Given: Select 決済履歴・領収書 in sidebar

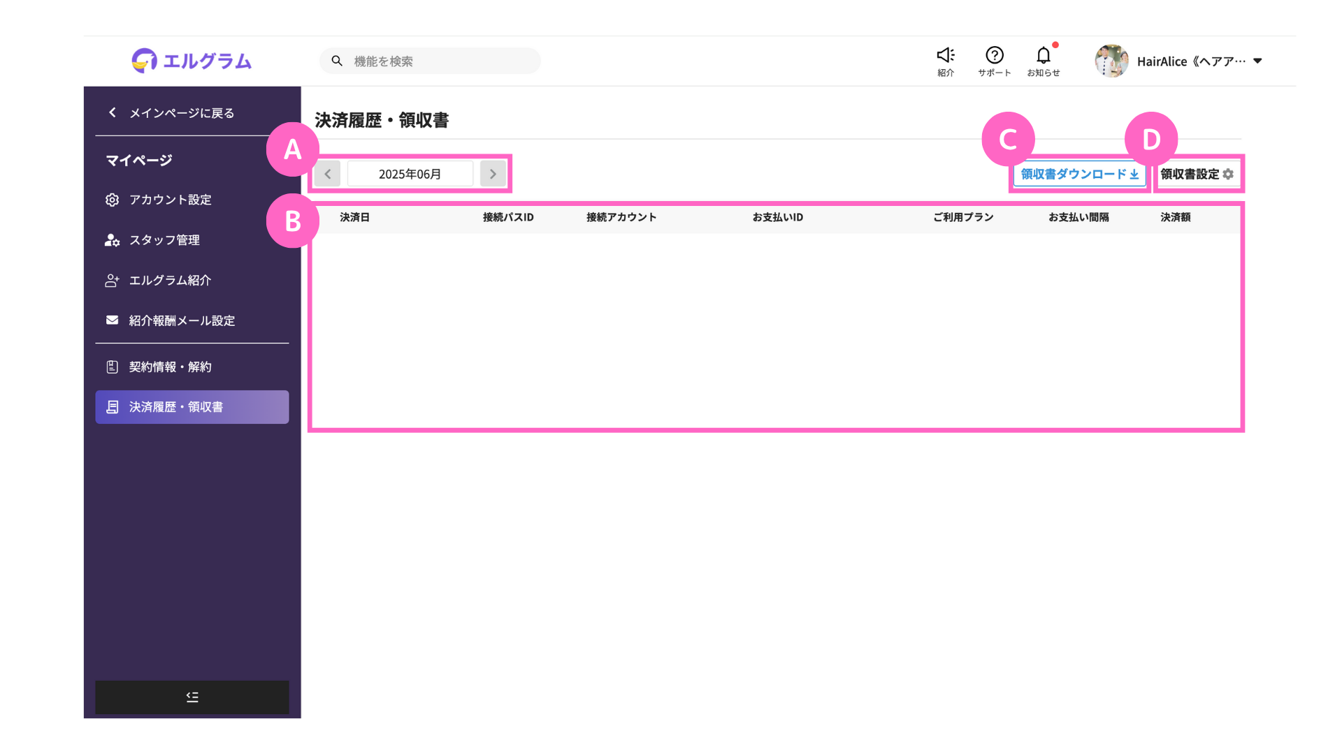Looking at the screenshot, I should coord(192,407).
